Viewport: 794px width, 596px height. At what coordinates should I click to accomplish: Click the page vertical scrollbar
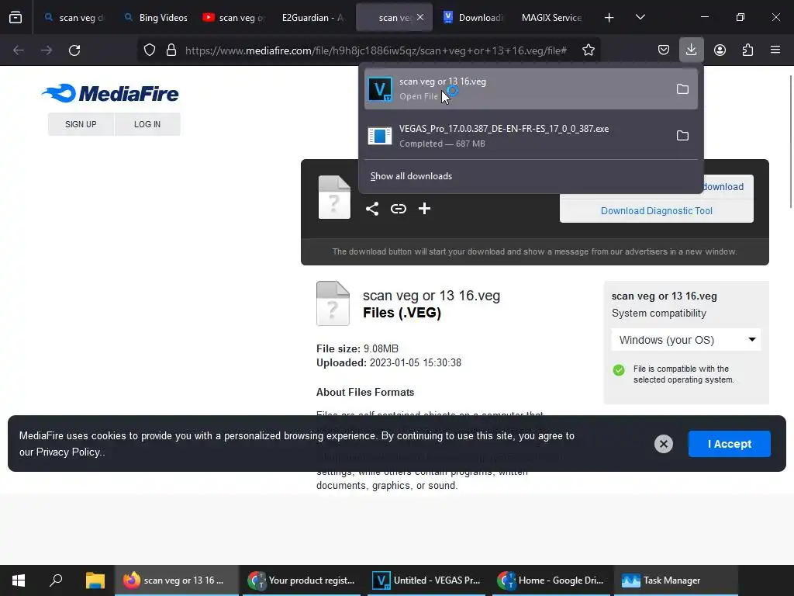coord(790,142)
